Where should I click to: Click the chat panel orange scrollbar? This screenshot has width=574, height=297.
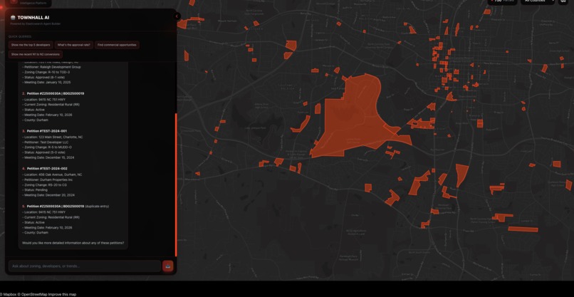[x=176, y=184]
